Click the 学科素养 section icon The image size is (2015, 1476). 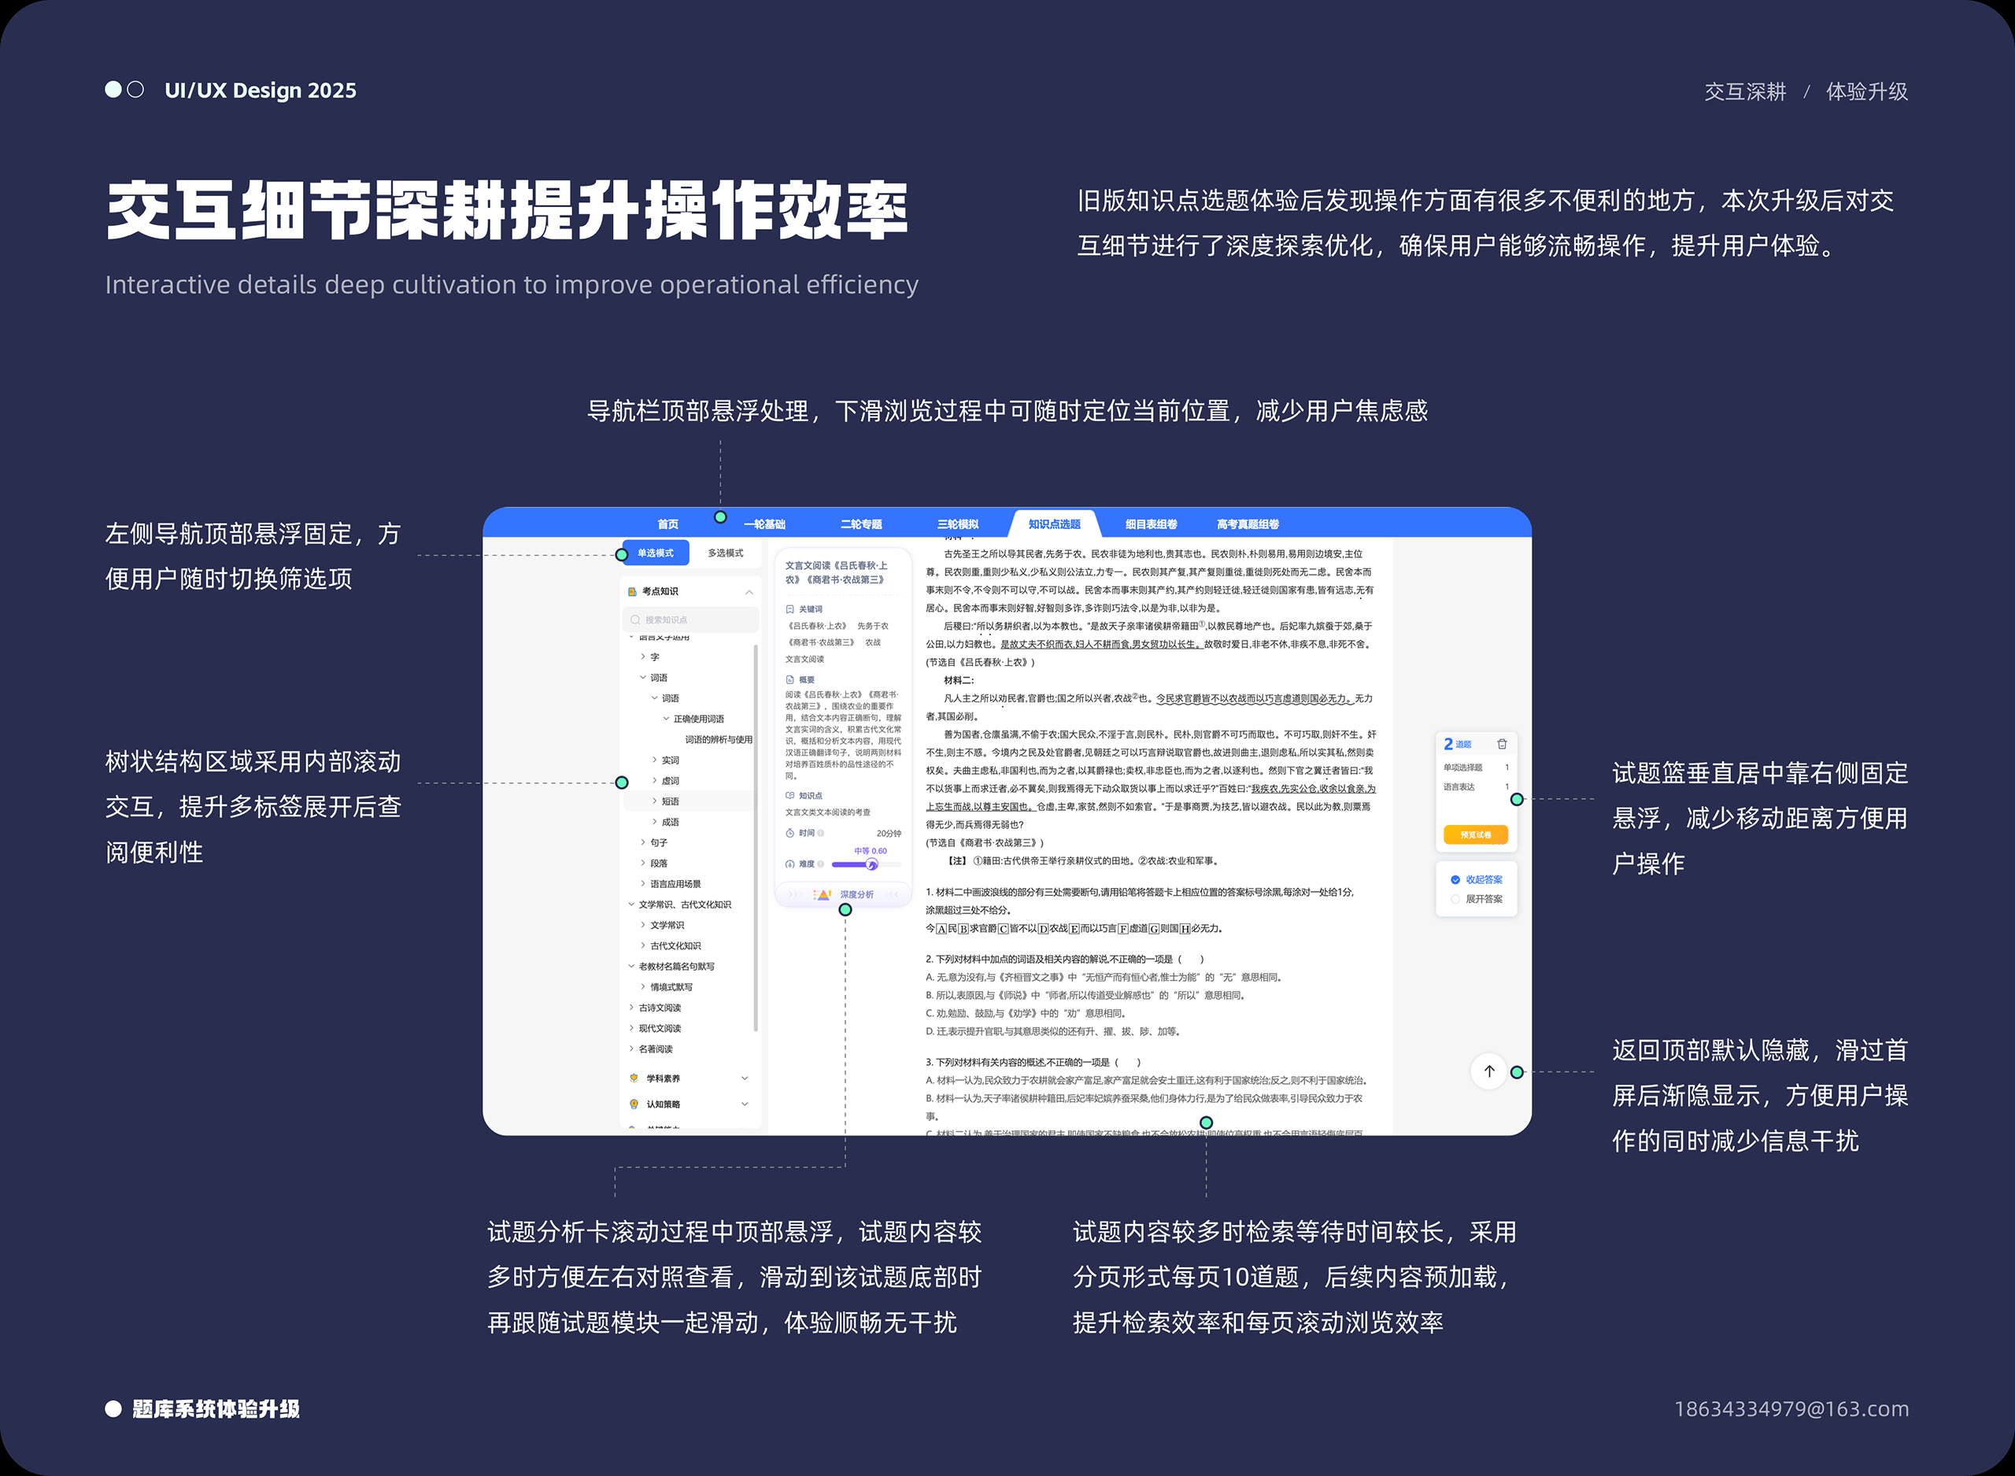[x=634, y=1078]
